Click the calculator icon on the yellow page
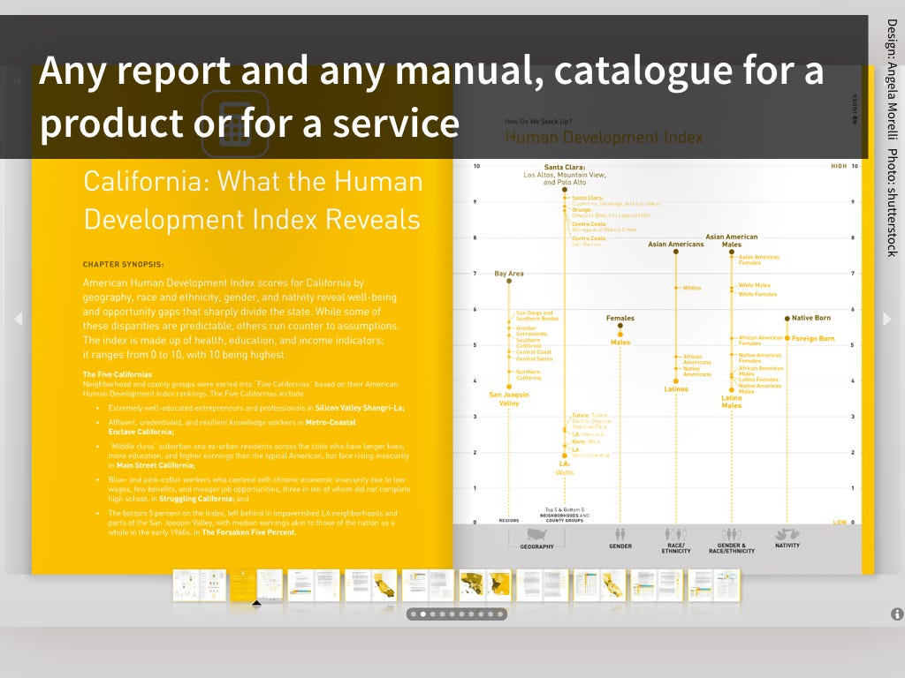 (x=235, y=124)
